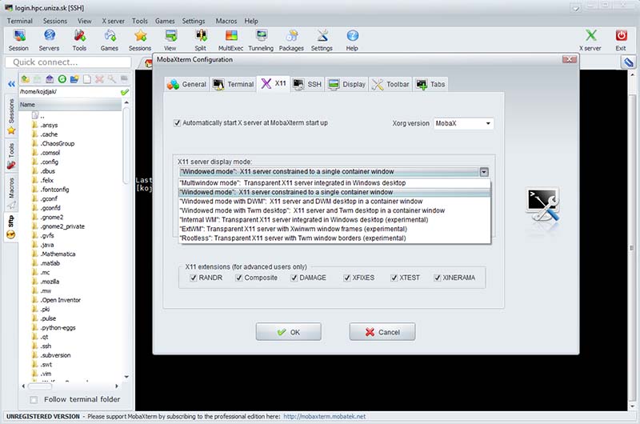This screenshot has width=640, height=424.
Task: Open the .matlab folder in file tree
Action: 50,262
